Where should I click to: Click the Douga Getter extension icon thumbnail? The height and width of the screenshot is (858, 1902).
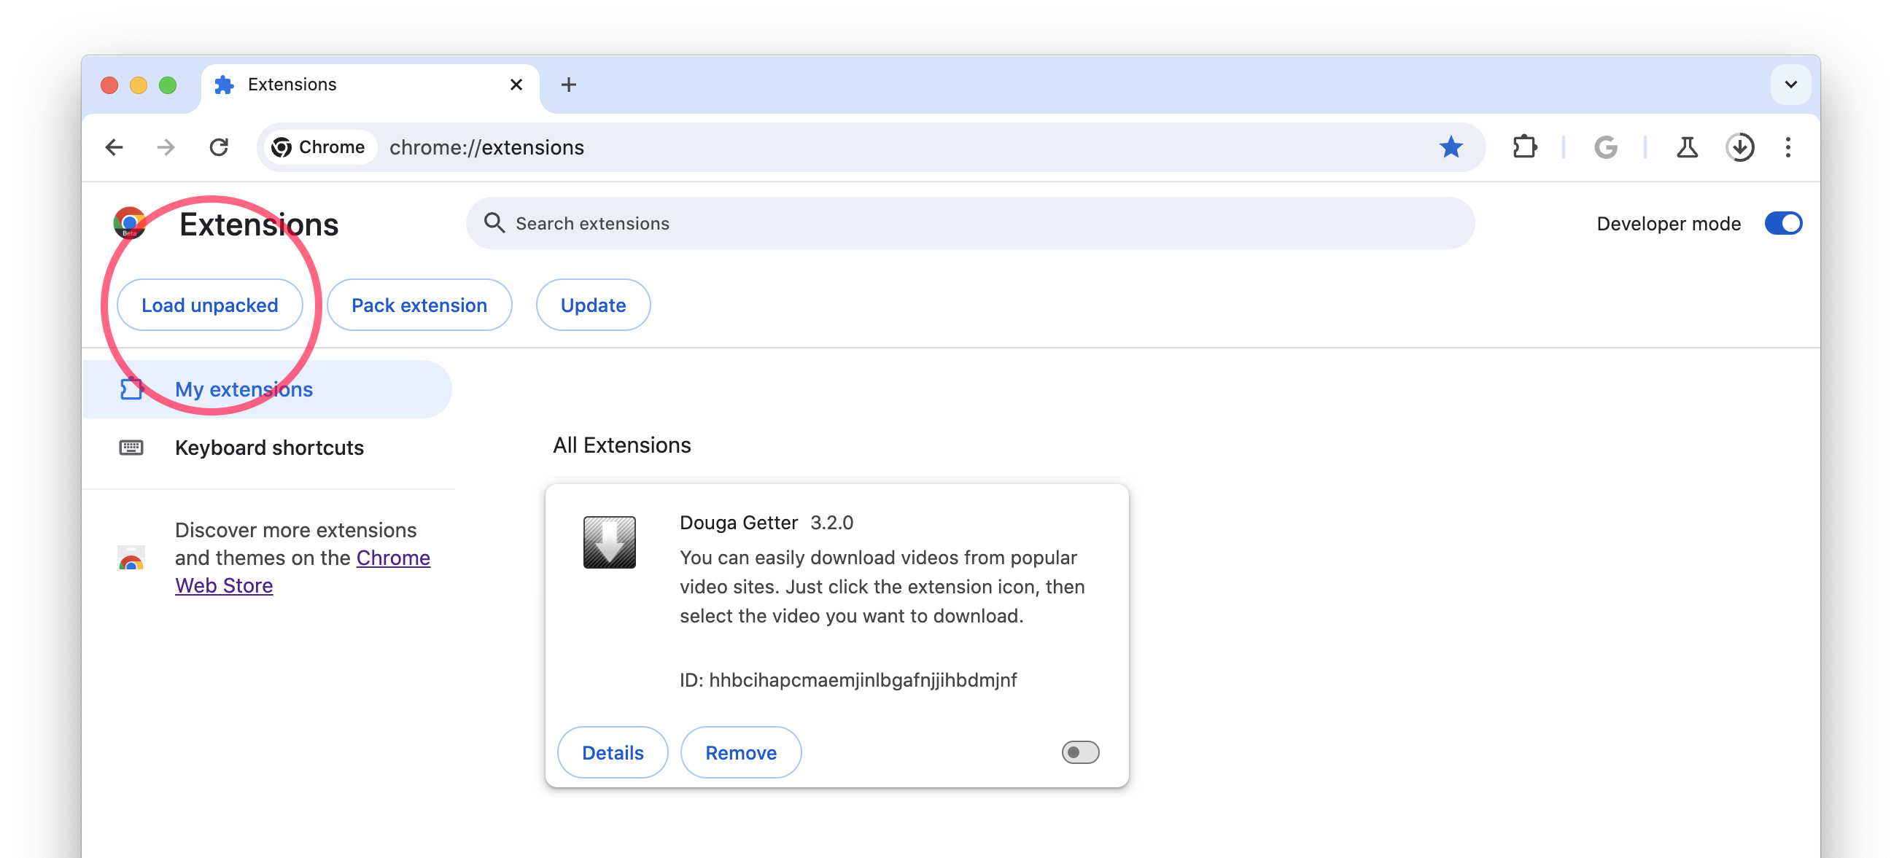click(609, 542)
